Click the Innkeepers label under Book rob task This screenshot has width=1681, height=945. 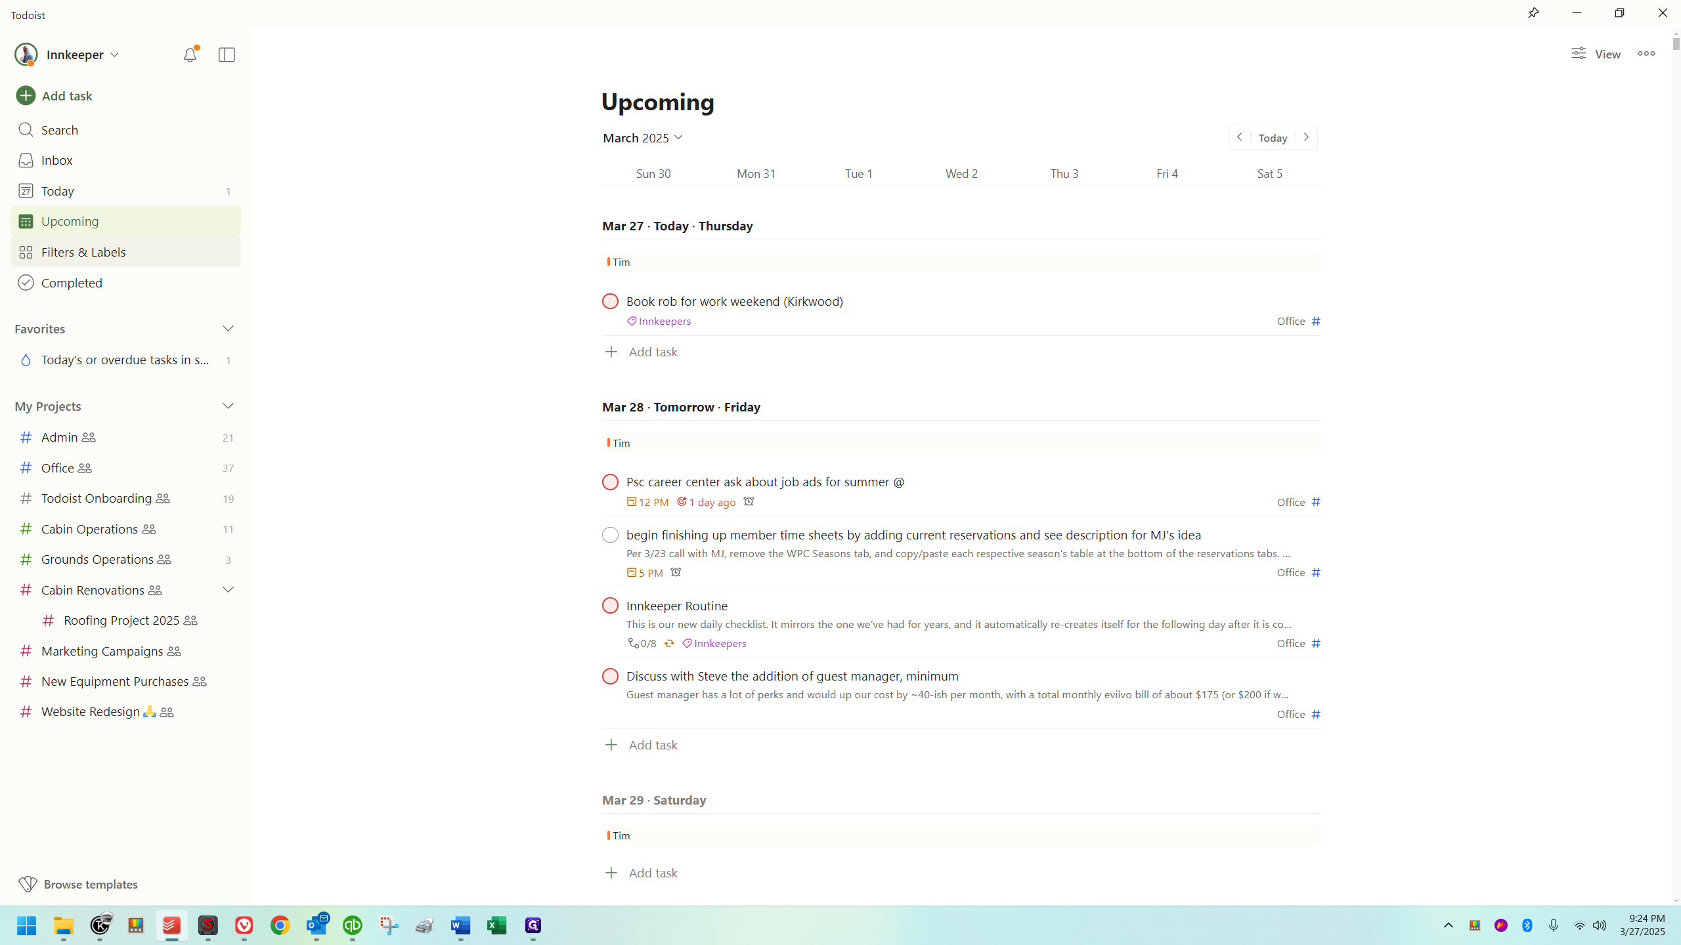[x=659, y=321]
